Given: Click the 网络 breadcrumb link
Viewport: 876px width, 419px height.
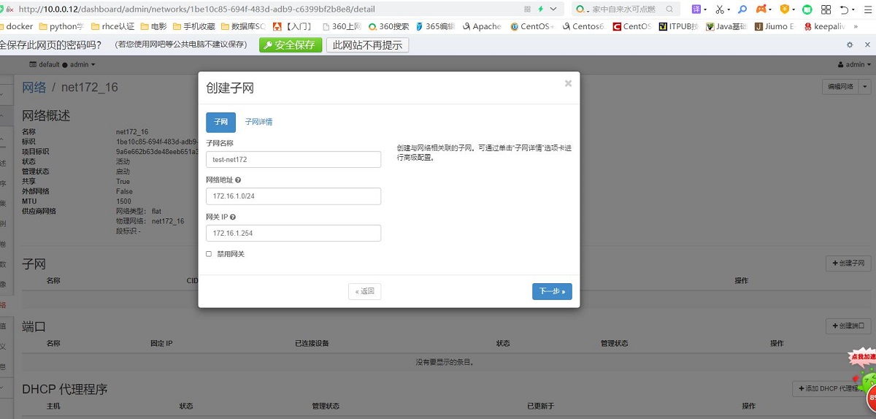Looking at the screenshot, I should coord(34,88).
